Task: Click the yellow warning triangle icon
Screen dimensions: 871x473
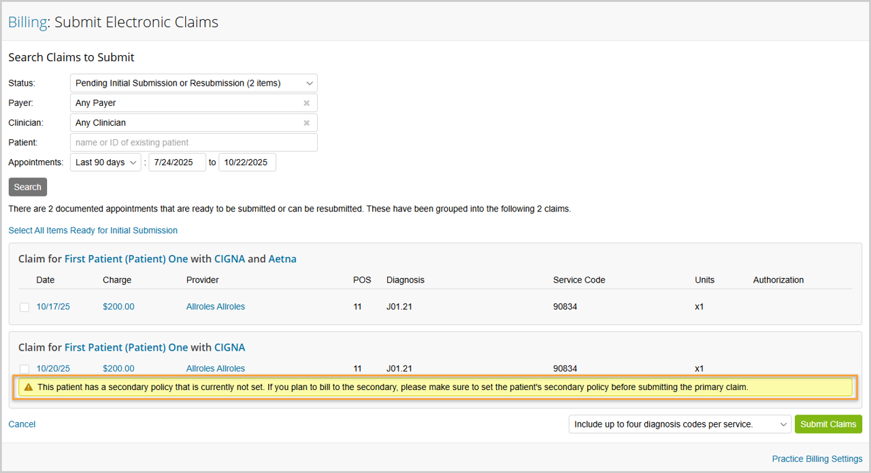Action: click(28, 387)
